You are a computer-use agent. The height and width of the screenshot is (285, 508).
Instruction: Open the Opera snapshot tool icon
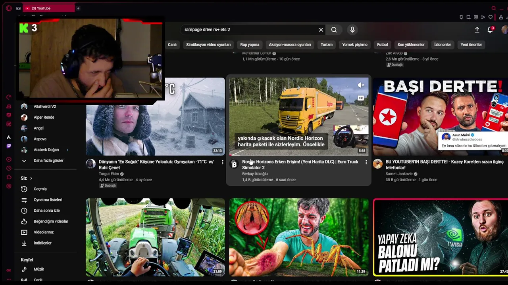(469, 17)
